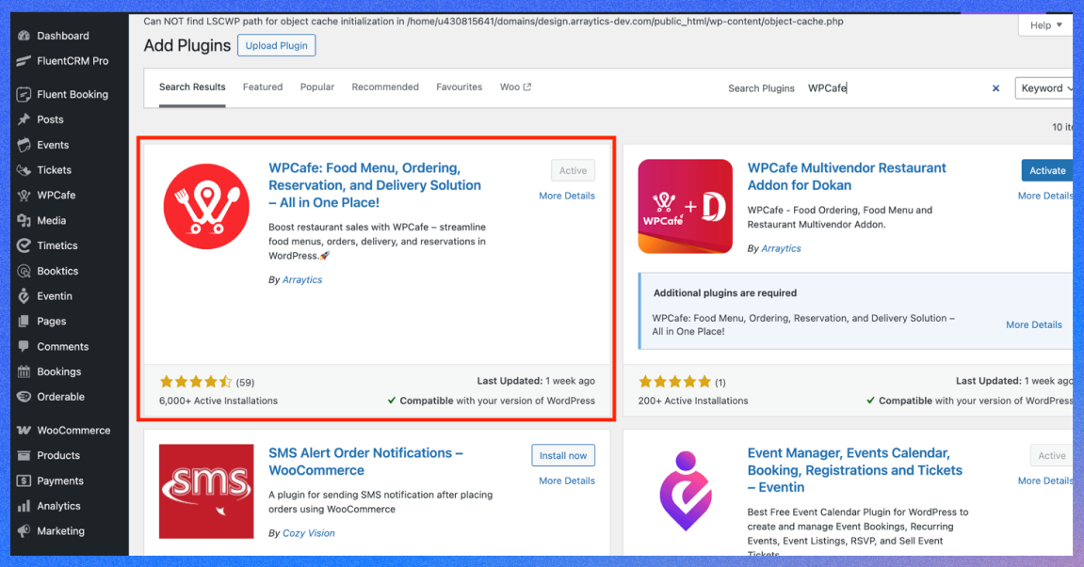Click the WPCafe sidebar icon
The height and width of the screenshot is (567, 1084).
click(x=24, y=196)
